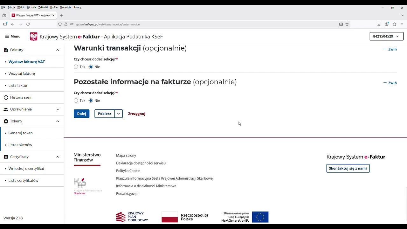This screenshot has width=407, height=229.
Task: Open Informacja o działalności Ministerstwa link
Action: (x=146, y=186)
